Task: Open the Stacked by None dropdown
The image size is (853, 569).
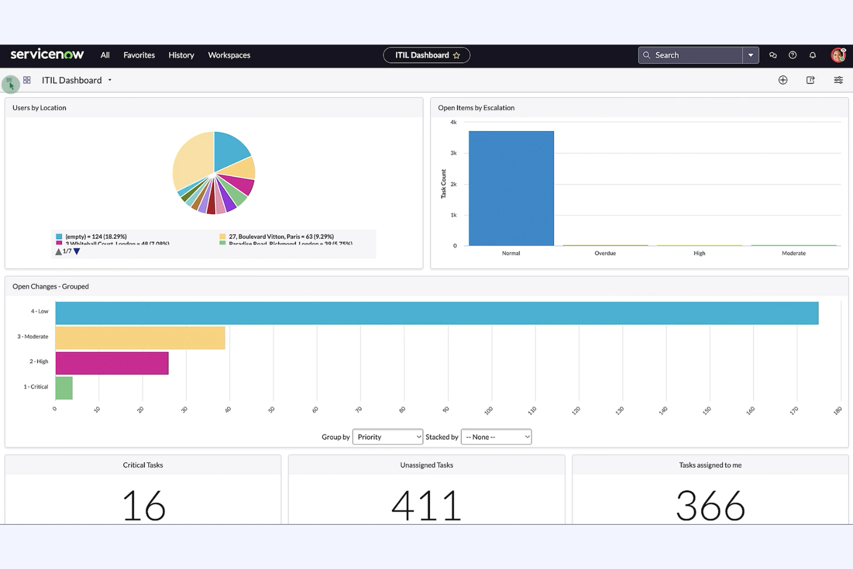Action: point(496,436)
